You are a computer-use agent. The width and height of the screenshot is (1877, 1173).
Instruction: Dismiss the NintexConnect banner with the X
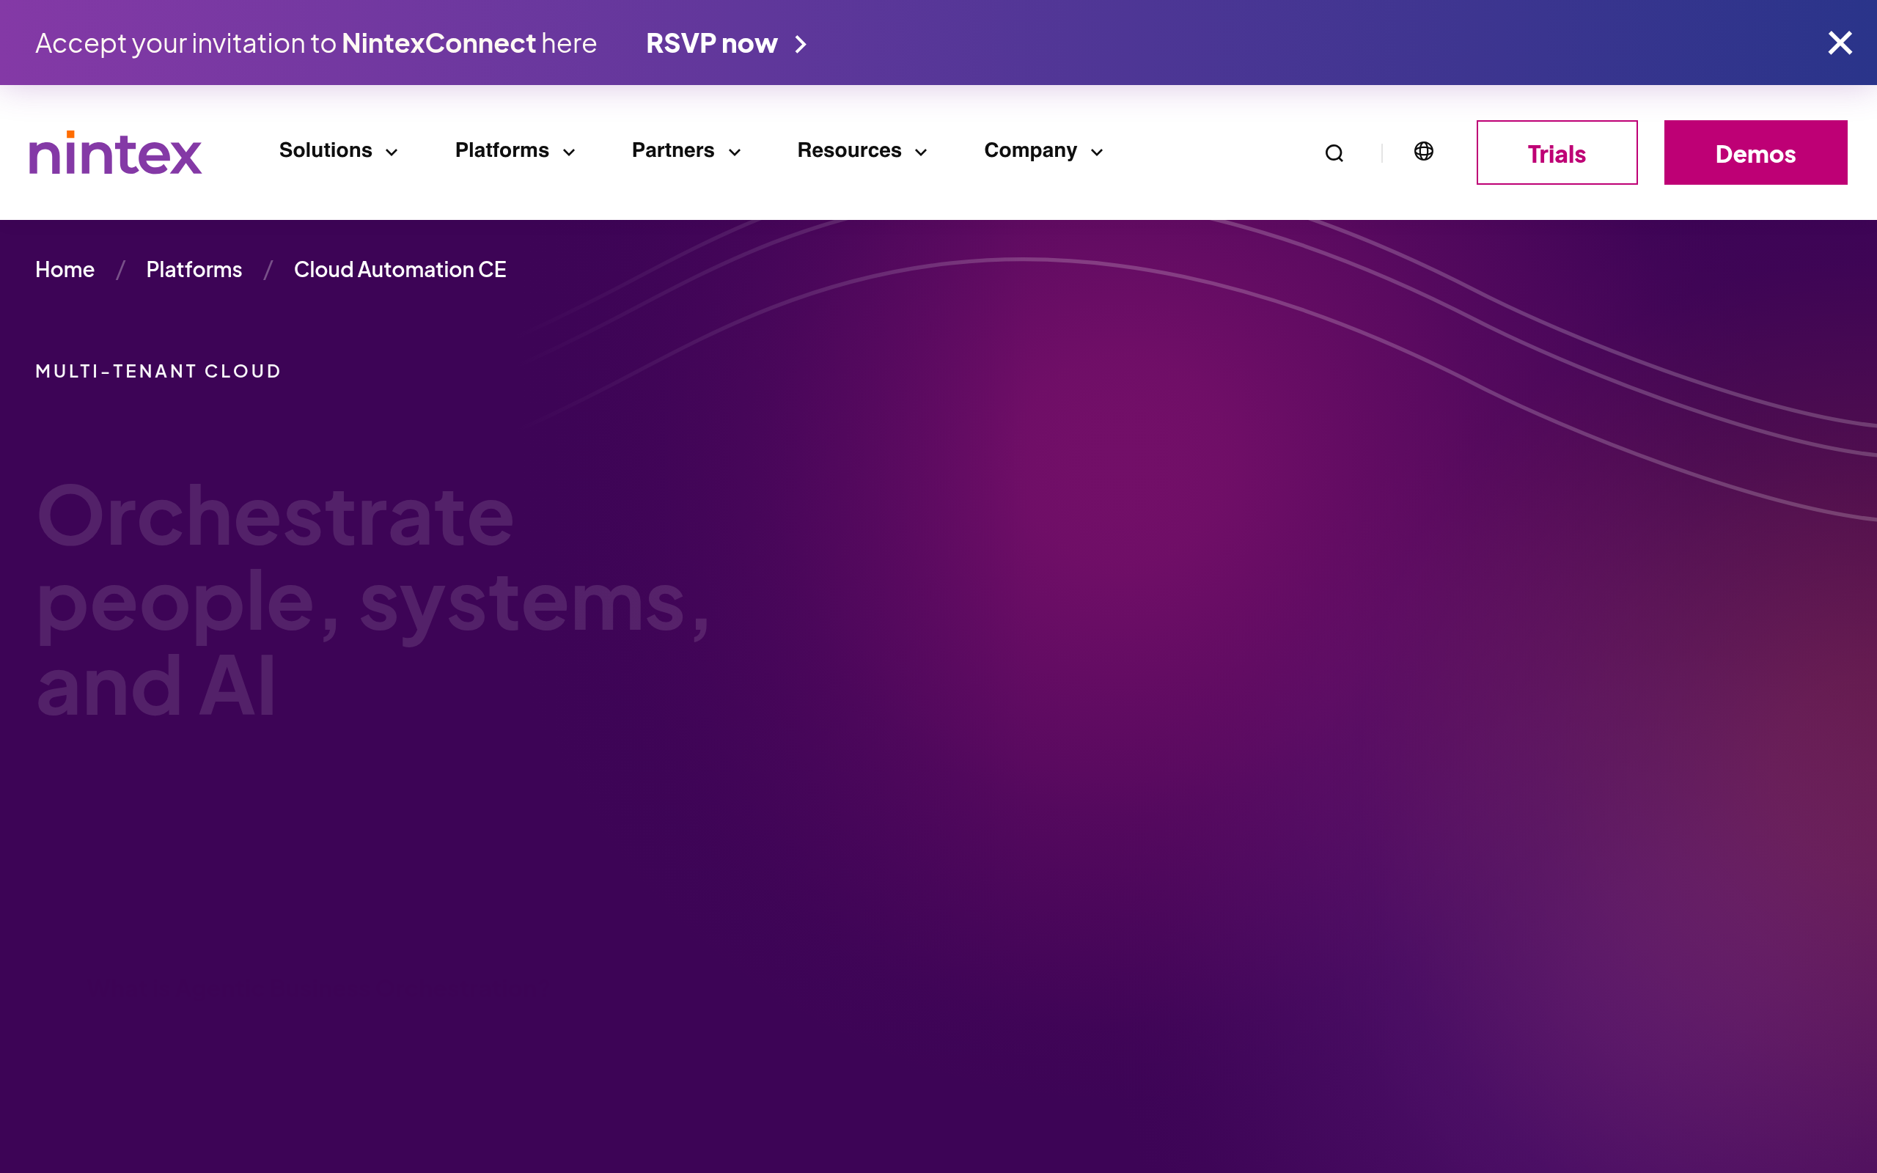(1839, 43)
